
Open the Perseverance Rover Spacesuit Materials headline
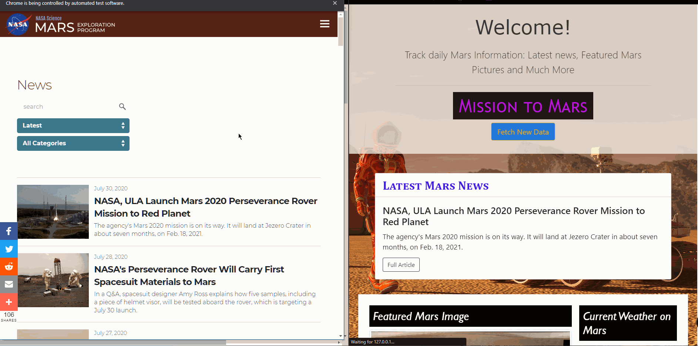click(x=189, y=276)
